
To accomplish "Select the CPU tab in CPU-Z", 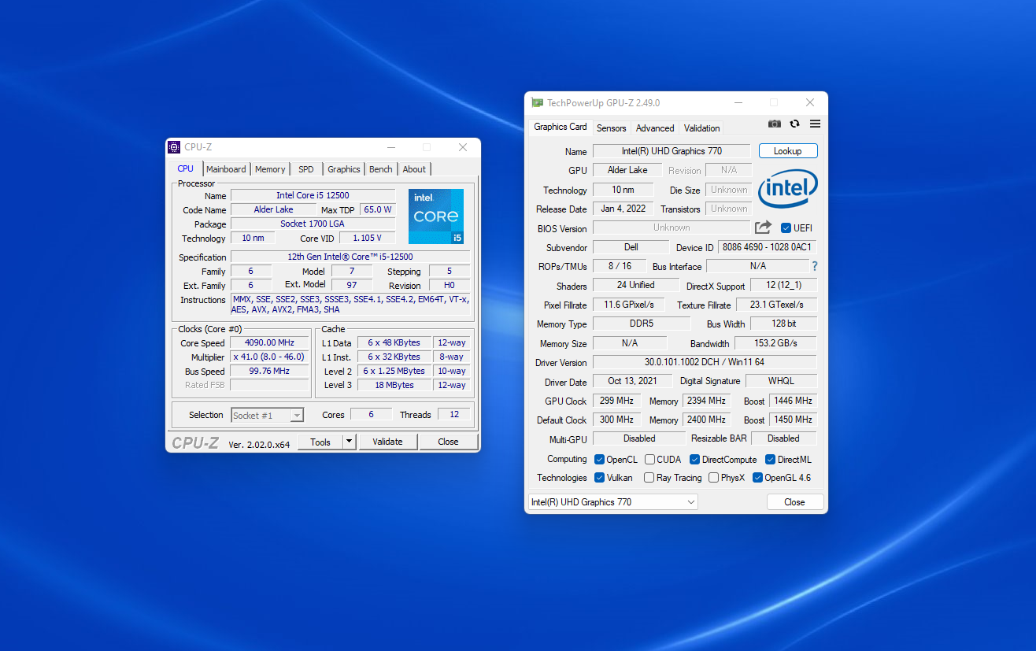I will click(x=186, y=168).
